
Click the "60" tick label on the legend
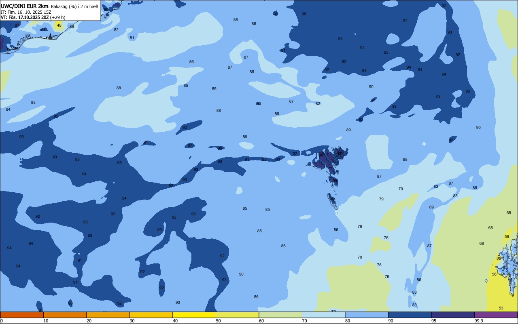tap(261, 321)
